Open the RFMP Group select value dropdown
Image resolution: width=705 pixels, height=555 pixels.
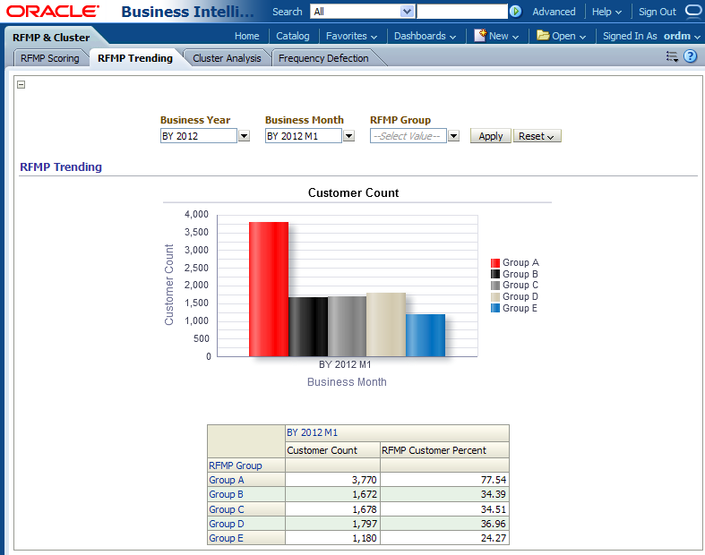(x=453, y=136)
